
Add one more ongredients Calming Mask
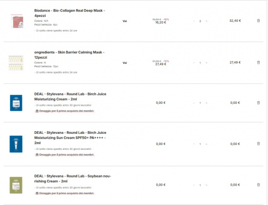207,63
